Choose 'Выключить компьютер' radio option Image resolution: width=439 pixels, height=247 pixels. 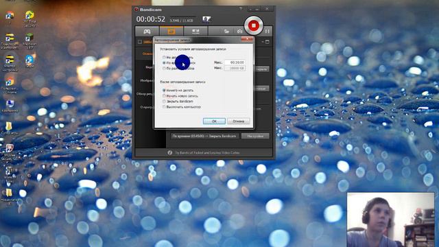click(164, 107)
